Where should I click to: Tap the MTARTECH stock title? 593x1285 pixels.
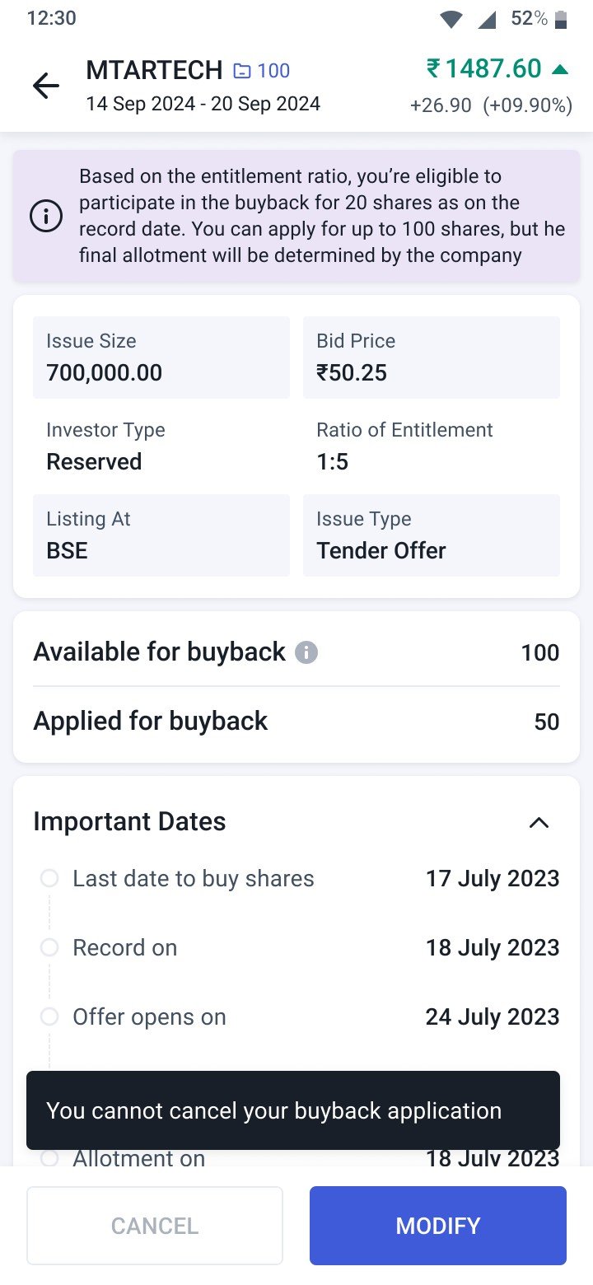pyautogui.click(x=154, y=71)
